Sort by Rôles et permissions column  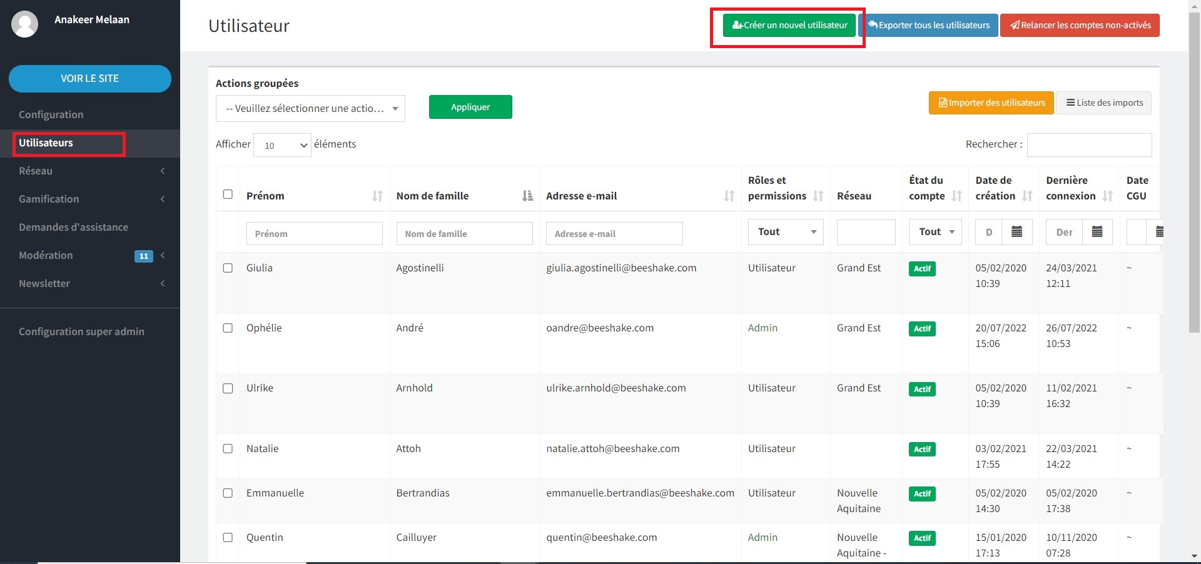818,196
